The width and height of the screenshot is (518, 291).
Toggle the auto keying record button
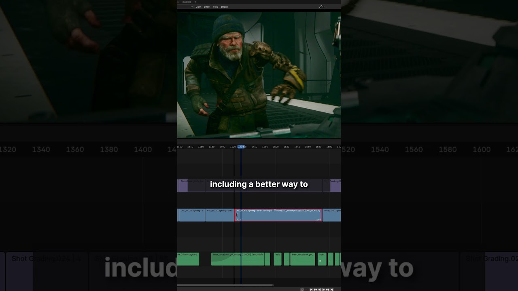pos(302,289)
